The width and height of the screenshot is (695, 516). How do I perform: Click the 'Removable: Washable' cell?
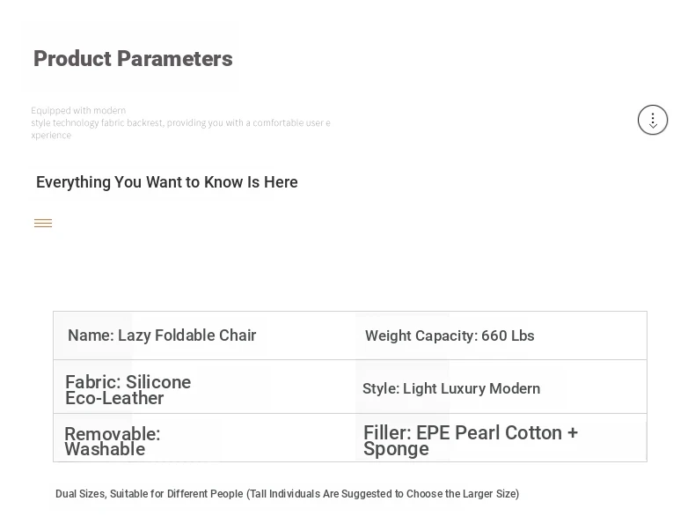pos(204,438)
